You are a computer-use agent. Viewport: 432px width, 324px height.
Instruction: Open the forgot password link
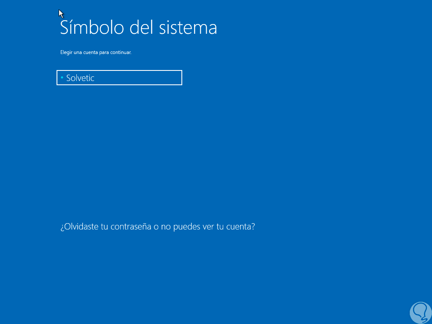tap(157, 227)
